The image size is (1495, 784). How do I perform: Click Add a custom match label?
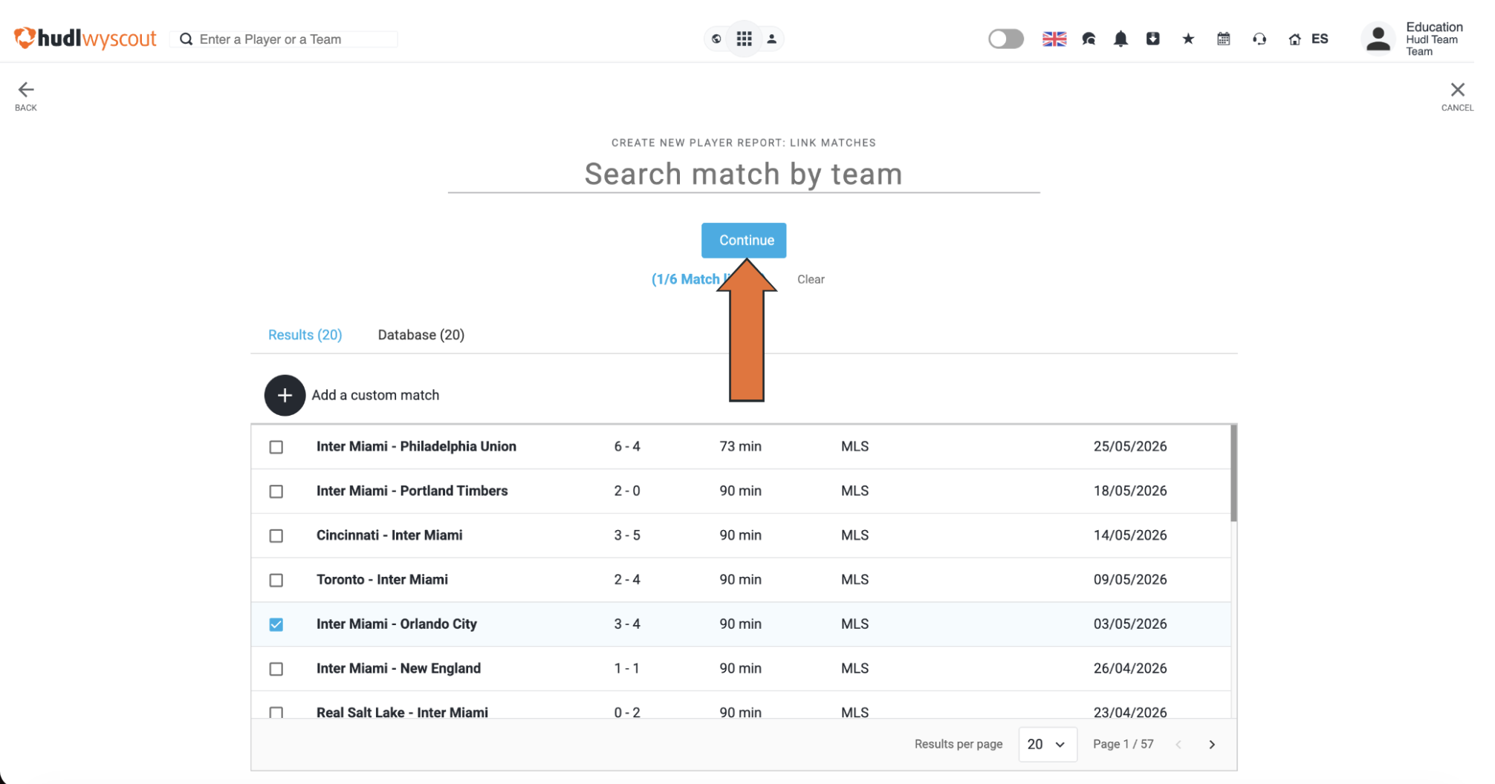point(375,395)
